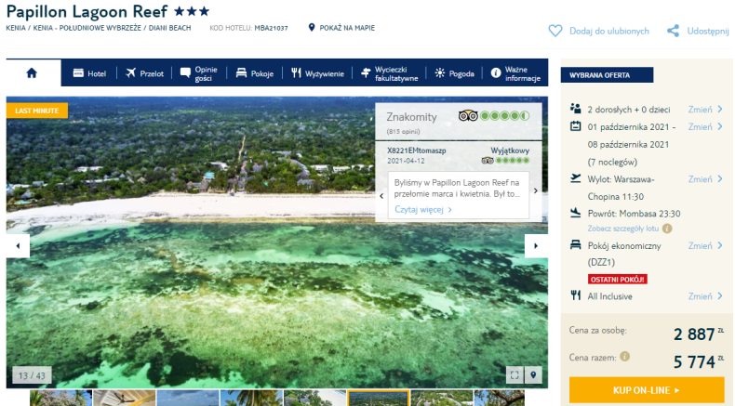Change All Inclusive board via Zmień
The width and height of the screenshot is (735, 406).
(x=705, y=296)
